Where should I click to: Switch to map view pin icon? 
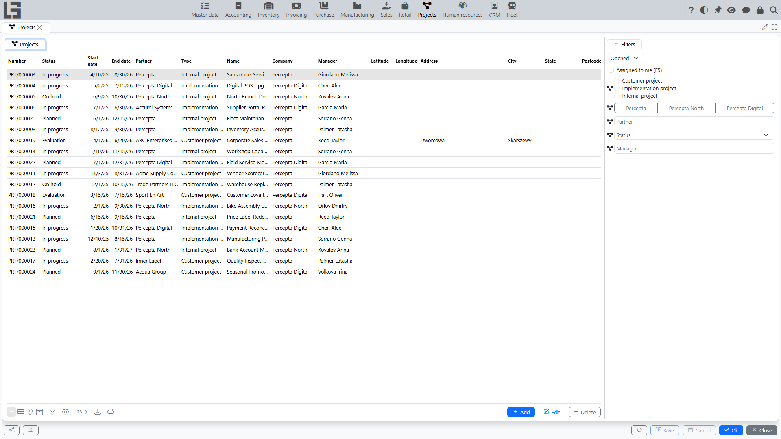[30, 412]
